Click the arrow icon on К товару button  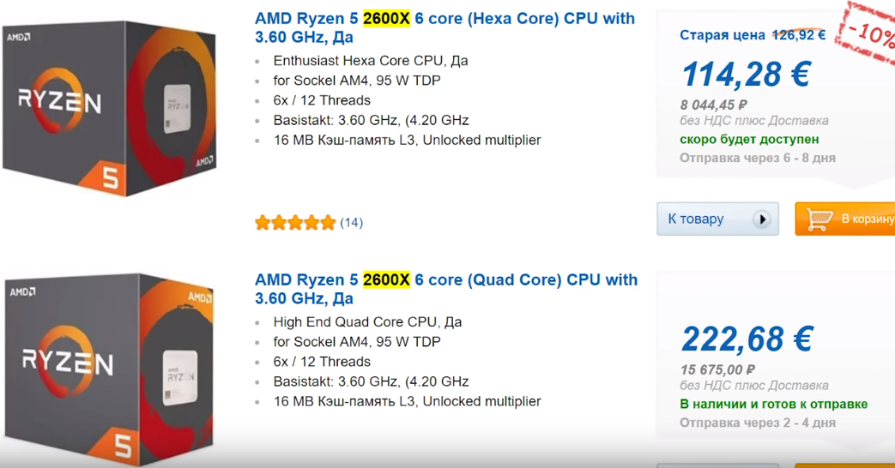pyautogui.click(x=761, y=219)
